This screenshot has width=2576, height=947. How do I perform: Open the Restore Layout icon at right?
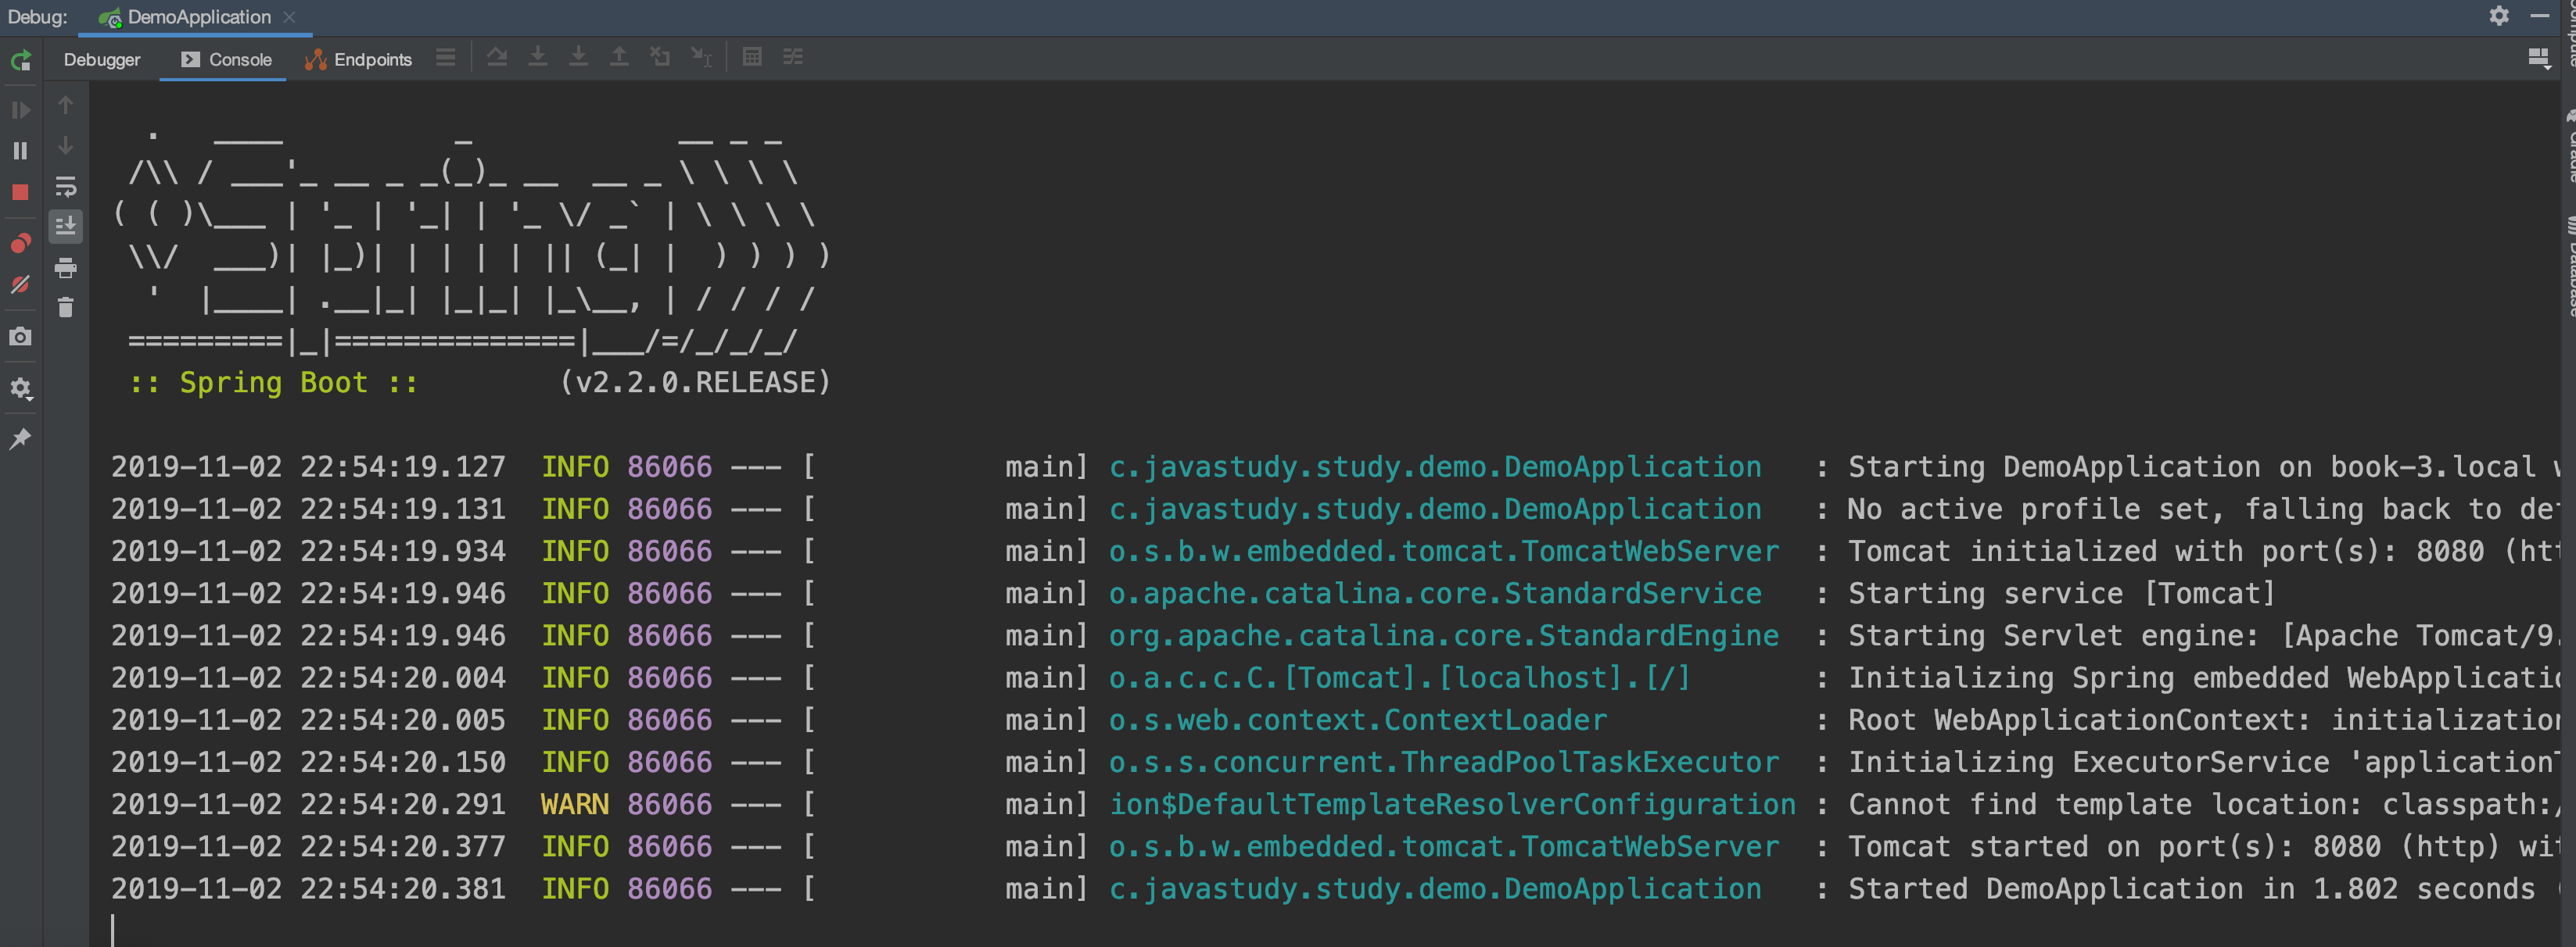tap(2538, 58)
